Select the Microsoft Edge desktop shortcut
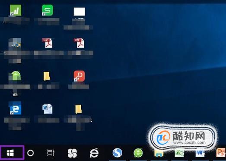Image resolution: width=226 pixels, height=161 pixels. coord(15,108)
